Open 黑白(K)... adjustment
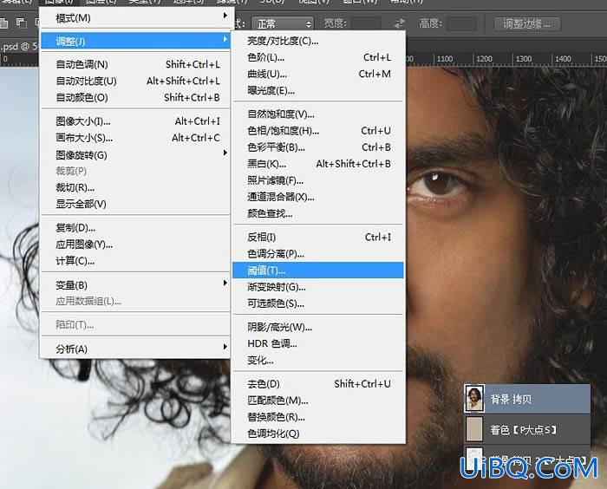Screen dimensions: 607x489 point(318,164)
